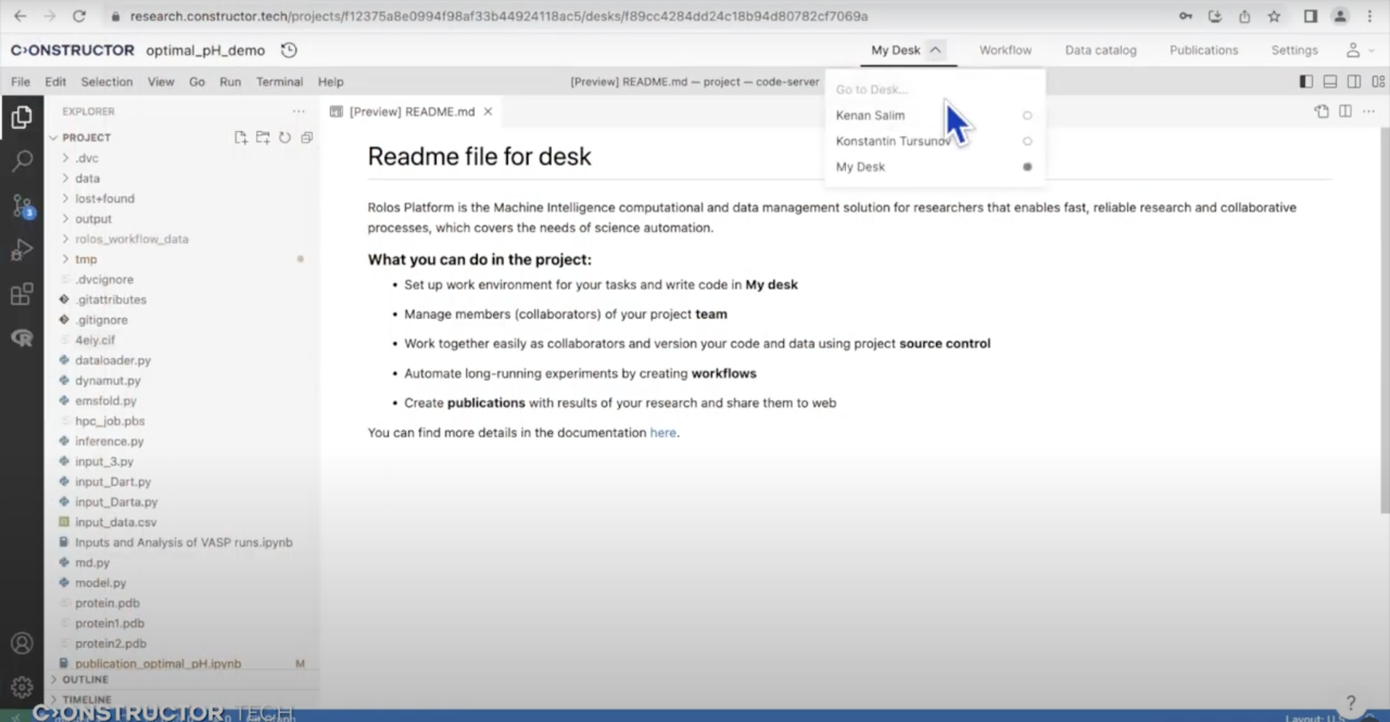Open the Customize Layout icon top right

coord(1379,82)
